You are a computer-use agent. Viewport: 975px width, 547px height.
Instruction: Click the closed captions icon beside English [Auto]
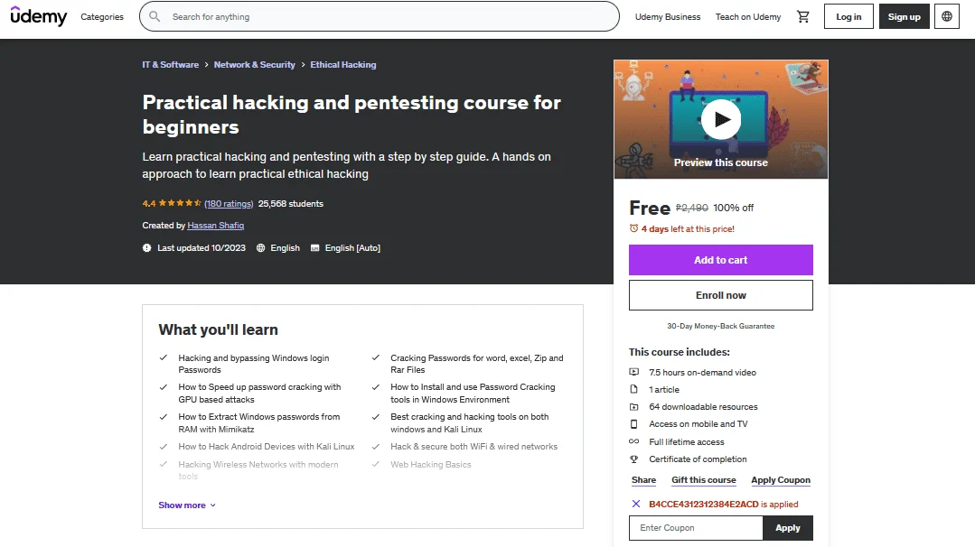(x=314, y=247)
